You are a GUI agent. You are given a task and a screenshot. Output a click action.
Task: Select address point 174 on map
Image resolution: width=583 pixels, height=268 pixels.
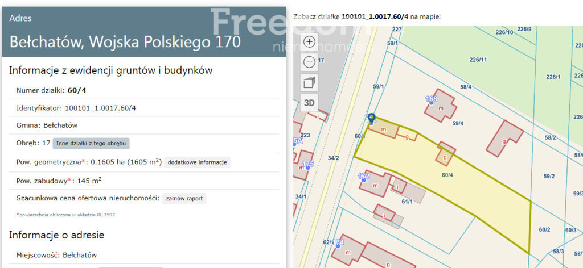(x=339, y=242)
